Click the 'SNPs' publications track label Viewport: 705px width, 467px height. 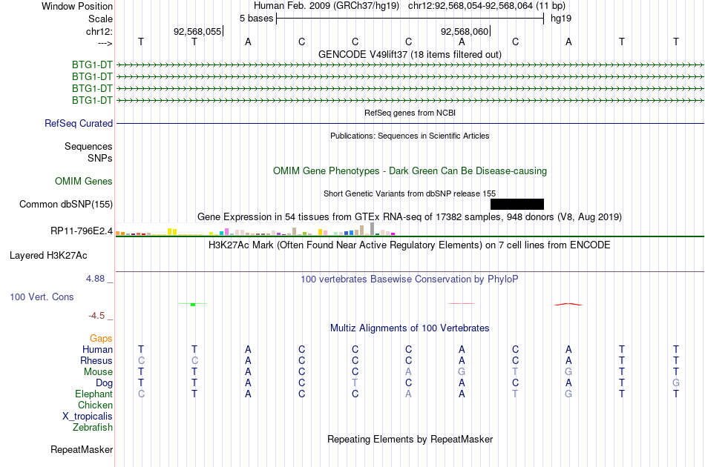pyautogui.click(x=100, y=158)
